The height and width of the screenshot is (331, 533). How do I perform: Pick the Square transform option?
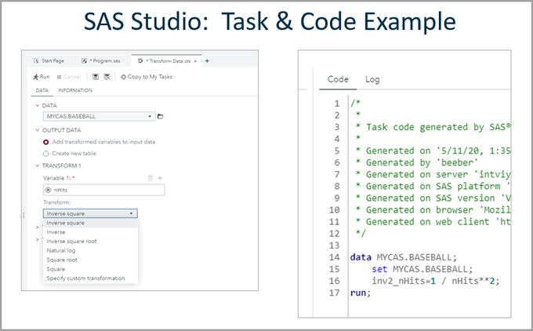pos(90,269)
